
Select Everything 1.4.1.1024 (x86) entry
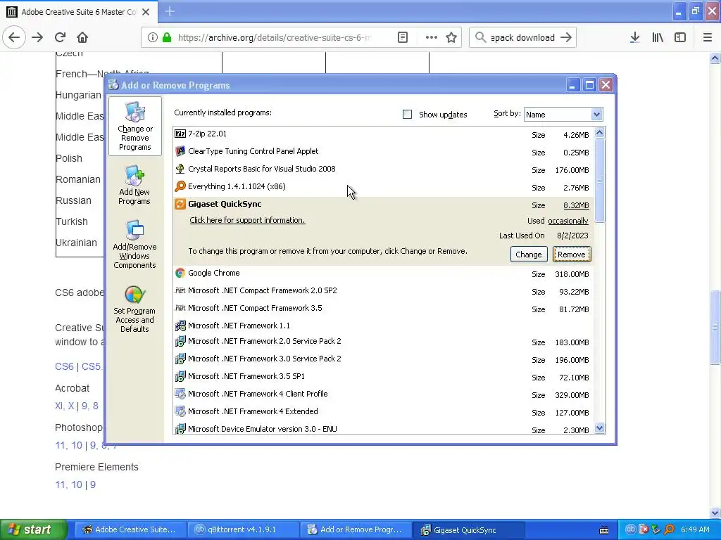click(x=383, y=186)
